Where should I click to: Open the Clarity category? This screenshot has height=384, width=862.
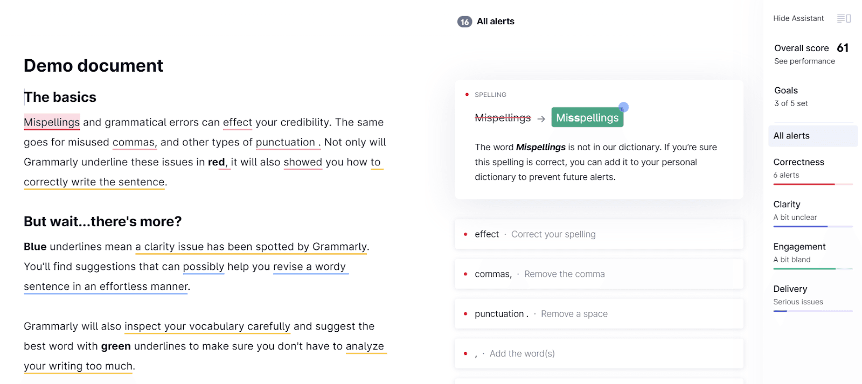tap(787, 205)
